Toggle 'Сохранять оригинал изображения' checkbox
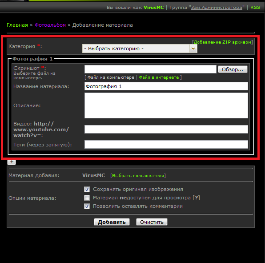 87,189
